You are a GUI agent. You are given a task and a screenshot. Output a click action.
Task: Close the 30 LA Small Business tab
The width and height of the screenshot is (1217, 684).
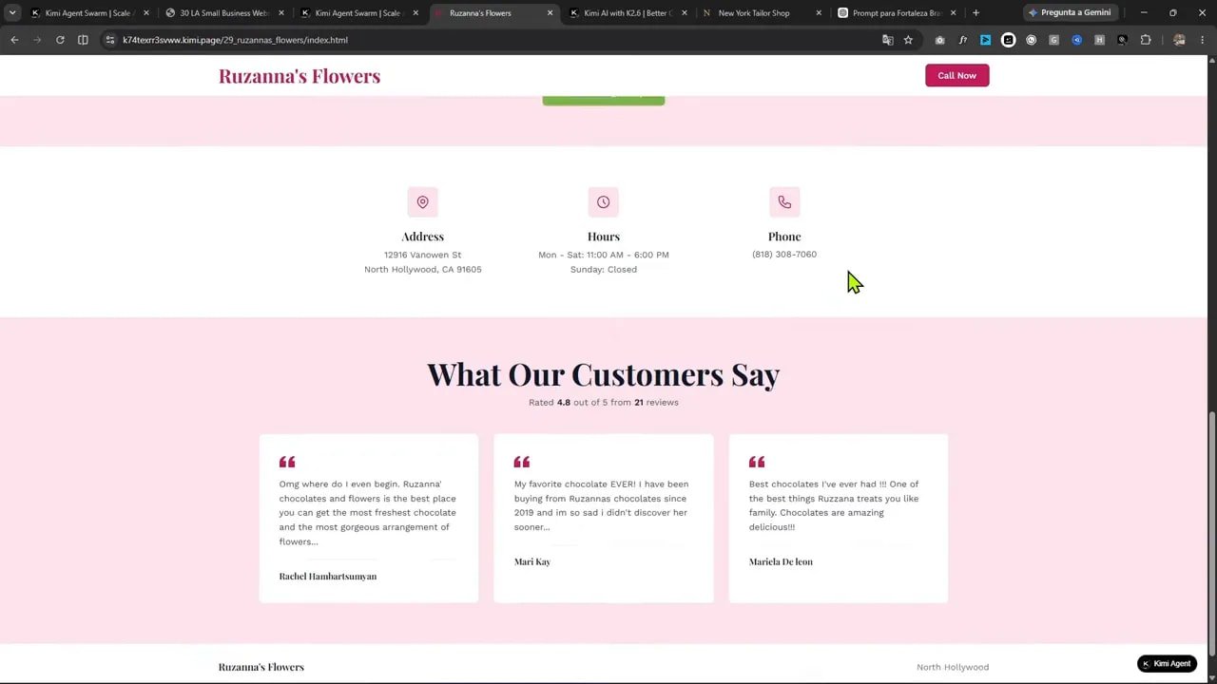pyautogui.click(x=280, y=12)
